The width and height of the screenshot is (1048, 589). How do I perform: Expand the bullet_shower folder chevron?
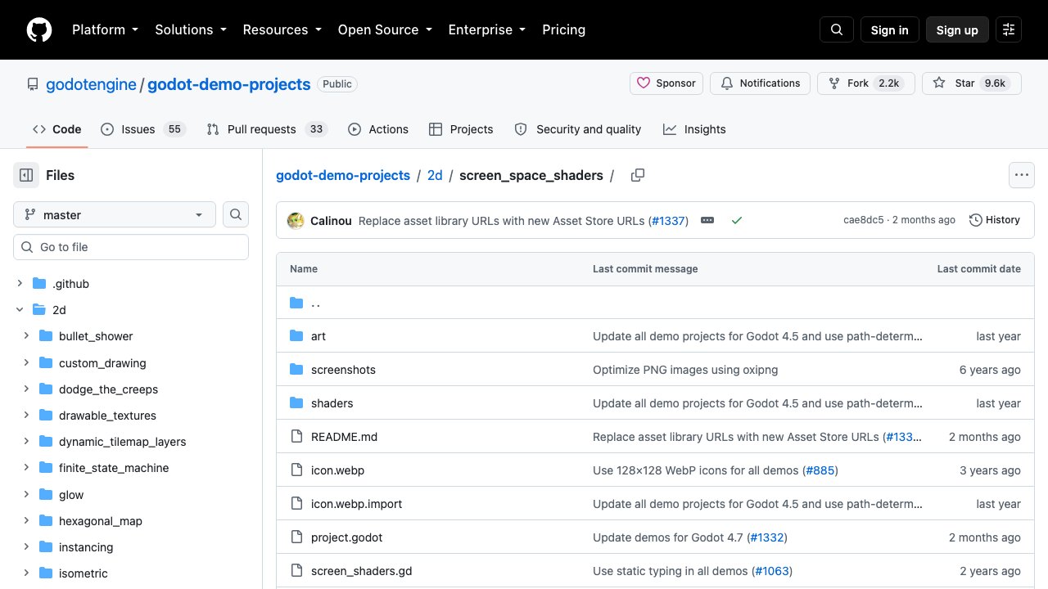click(x=26, y=336)
